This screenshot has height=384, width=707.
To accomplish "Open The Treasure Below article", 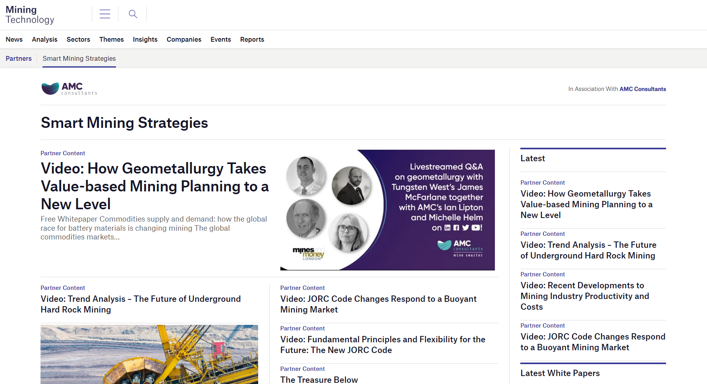I will (x=319, y=380).
